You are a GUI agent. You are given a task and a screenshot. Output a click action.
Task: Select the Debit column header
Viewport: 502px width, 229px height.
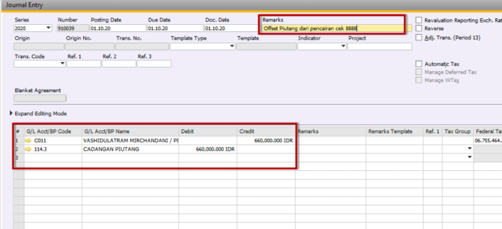(x=208, y=131)
